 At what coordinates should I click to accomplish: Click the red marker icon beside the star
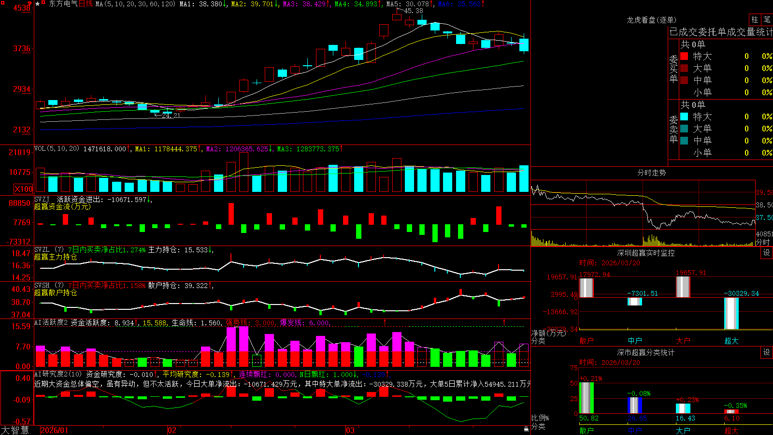click(x=43, y=3)
